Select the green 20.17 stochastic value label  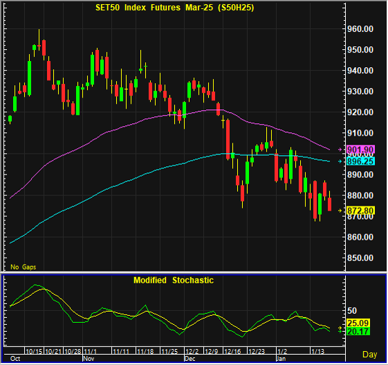click(x=358, y=332)
